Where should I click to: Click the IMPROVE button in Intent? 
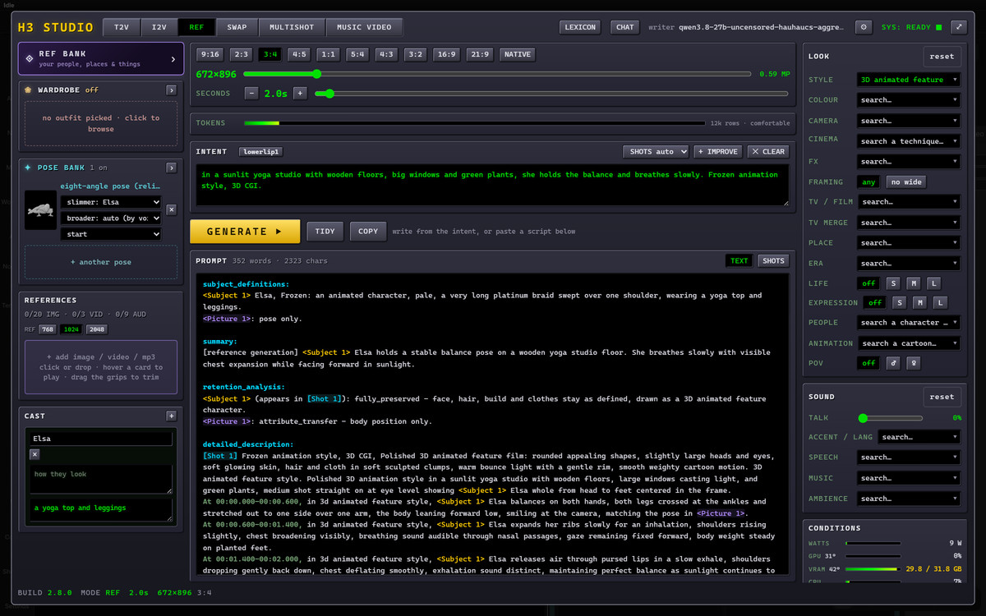(718, 151)
